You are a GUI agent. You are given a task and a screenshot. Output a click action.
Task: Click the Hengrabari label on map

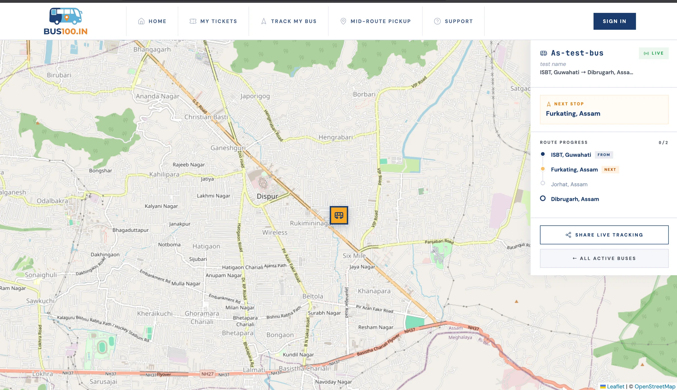click(x=335, y=137)
